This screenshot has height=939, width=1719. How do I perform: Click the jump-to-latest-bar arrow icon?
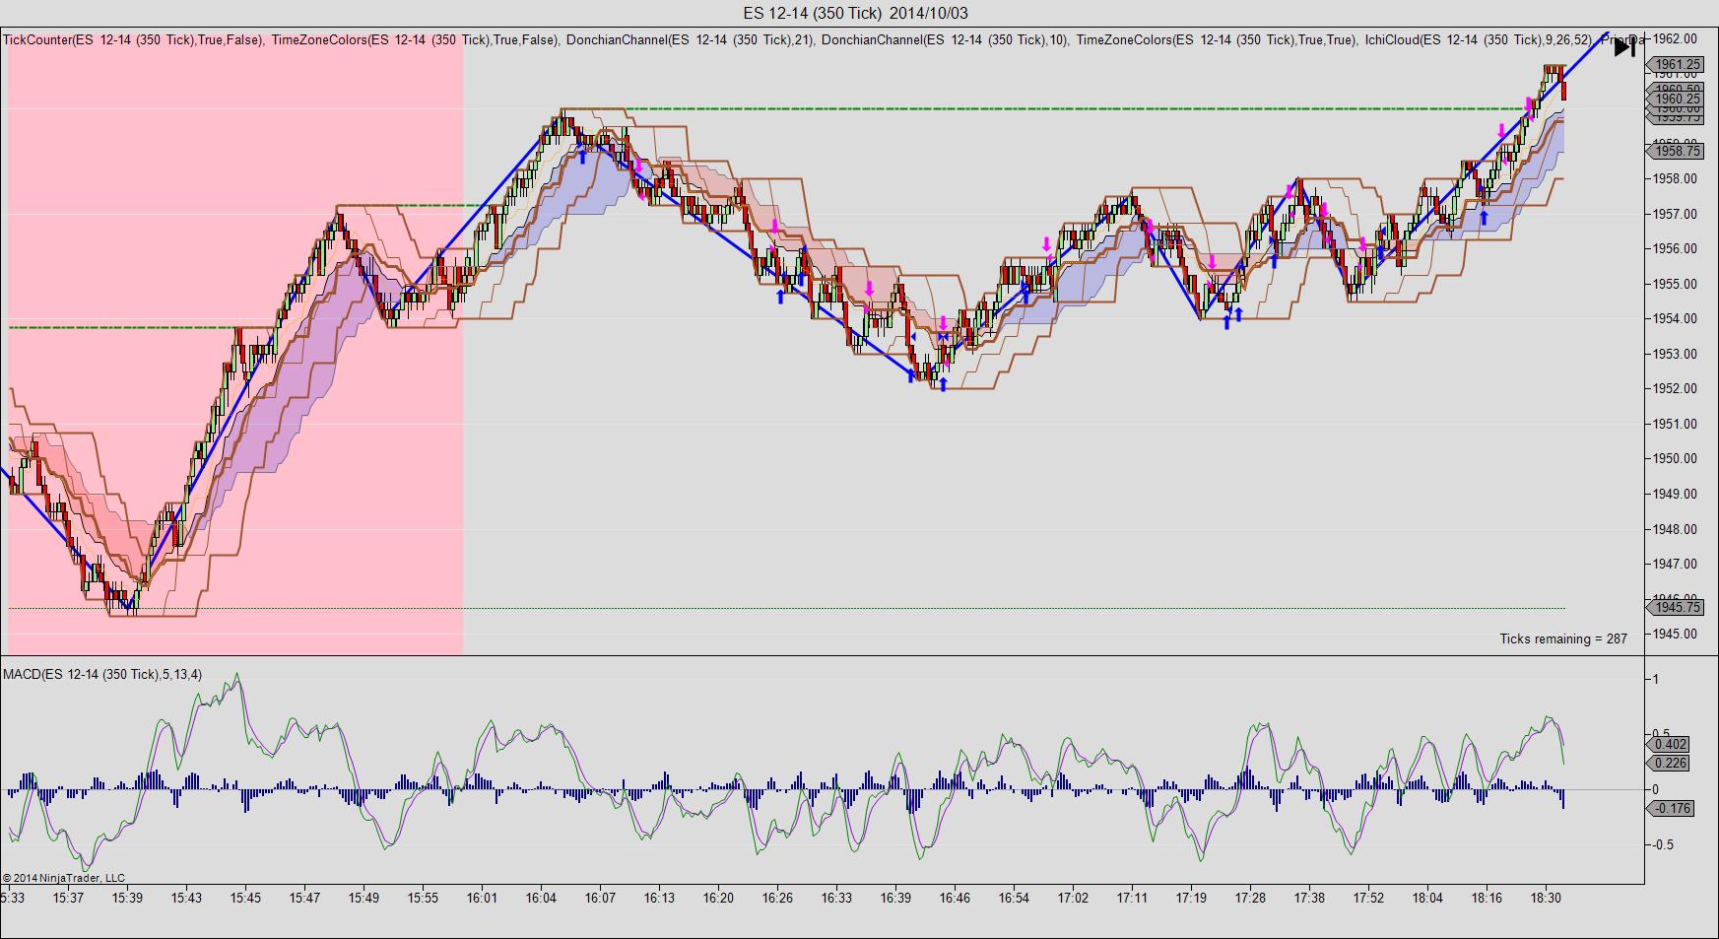[x=1624, y=46]
